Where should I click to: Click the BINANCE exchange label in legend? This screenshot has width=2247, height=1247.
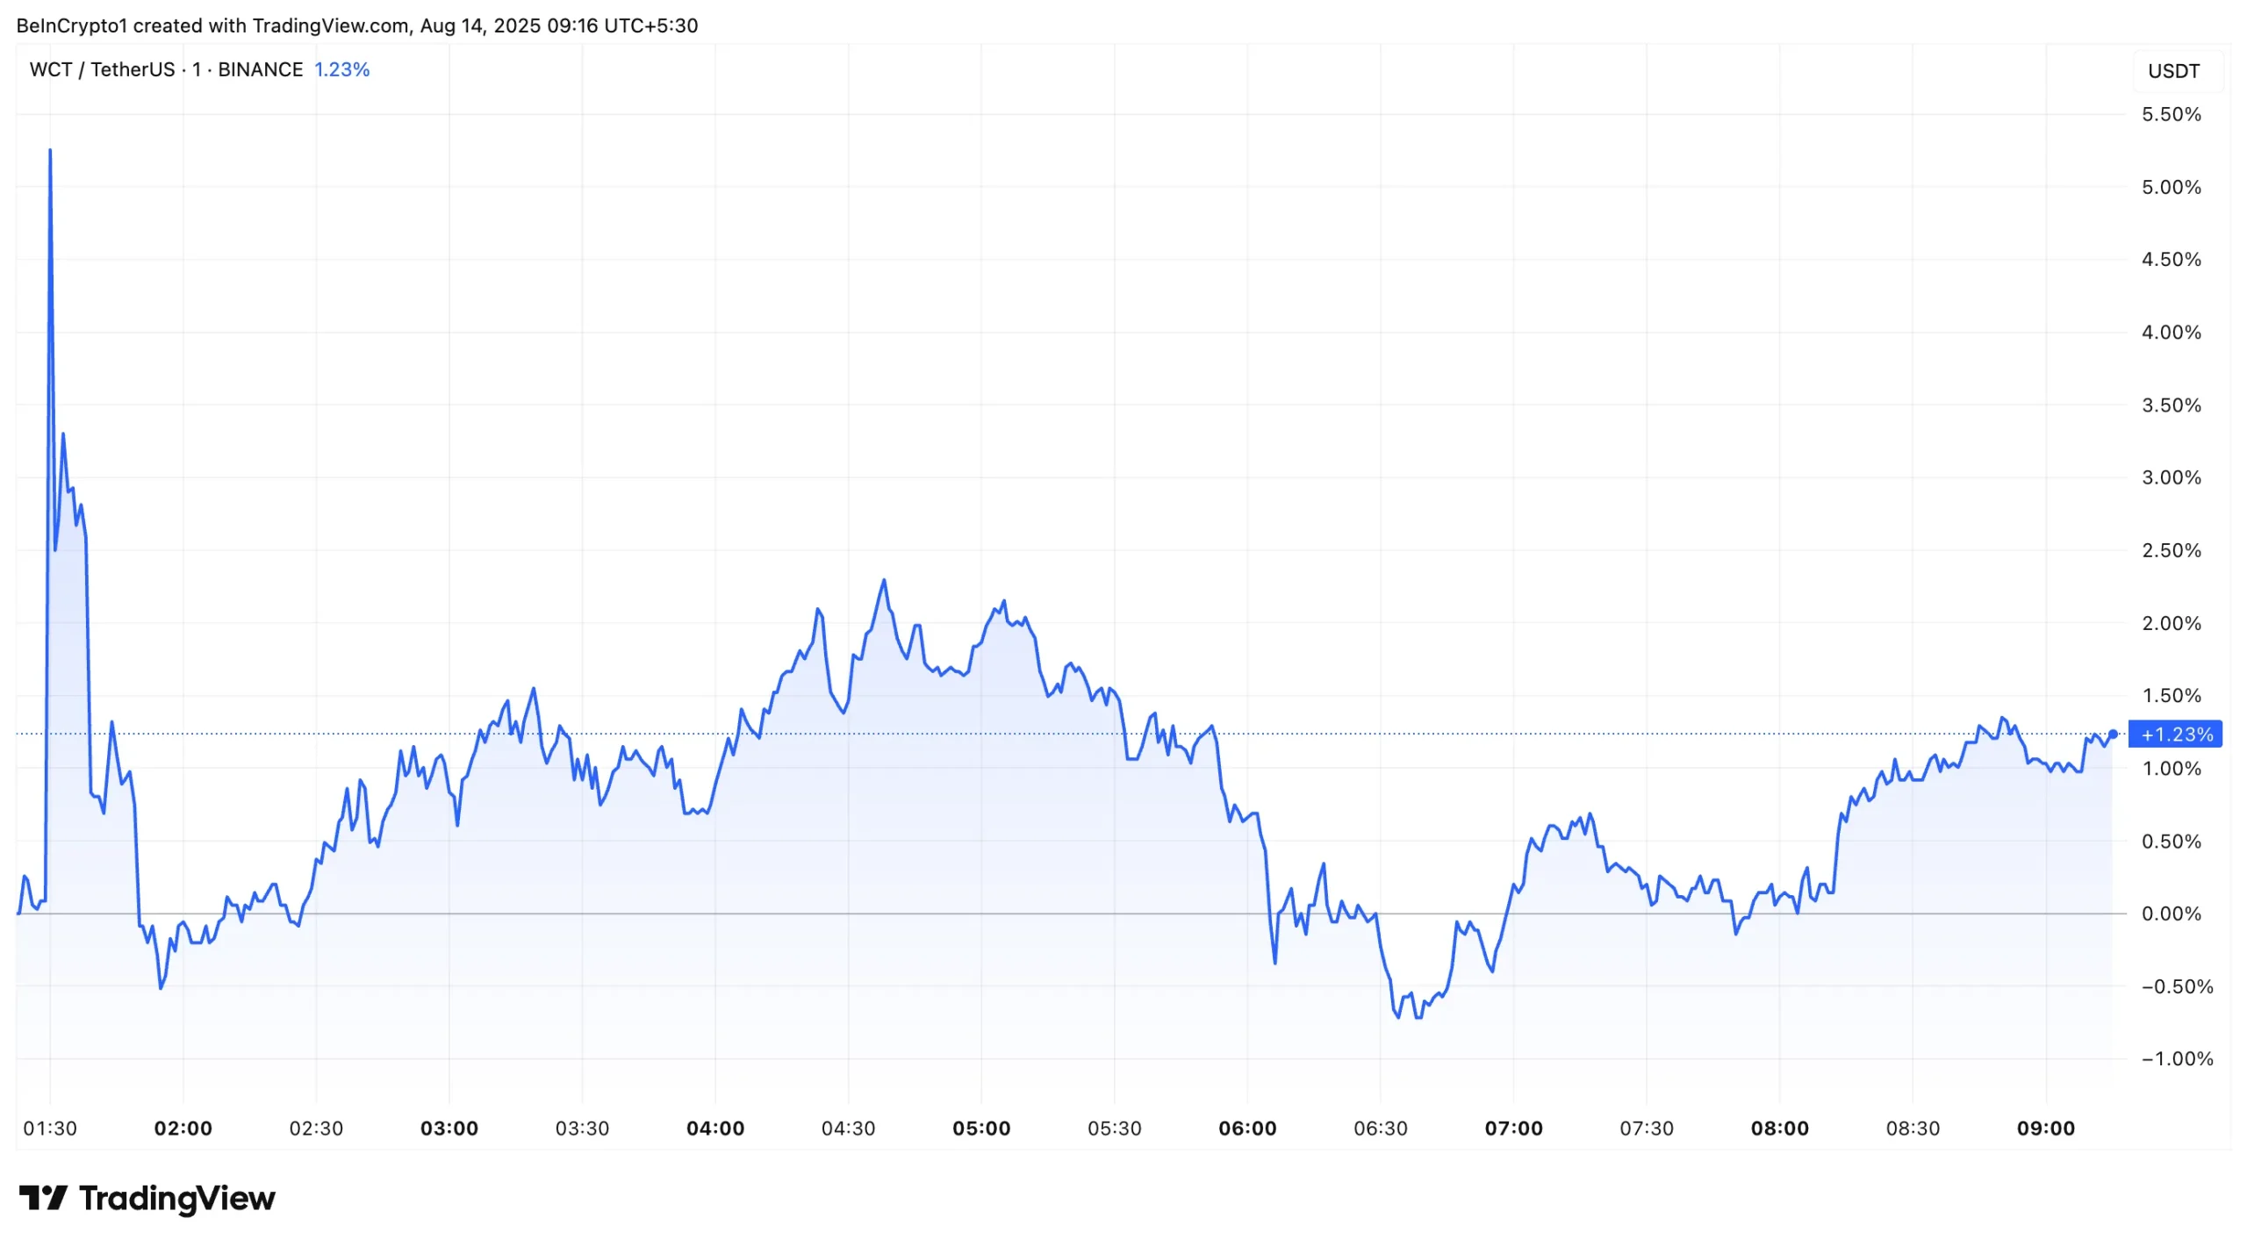[x=260, y=69]
